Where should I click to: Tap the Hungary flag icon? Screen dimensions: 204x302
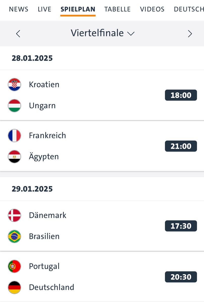pos(14,105)
